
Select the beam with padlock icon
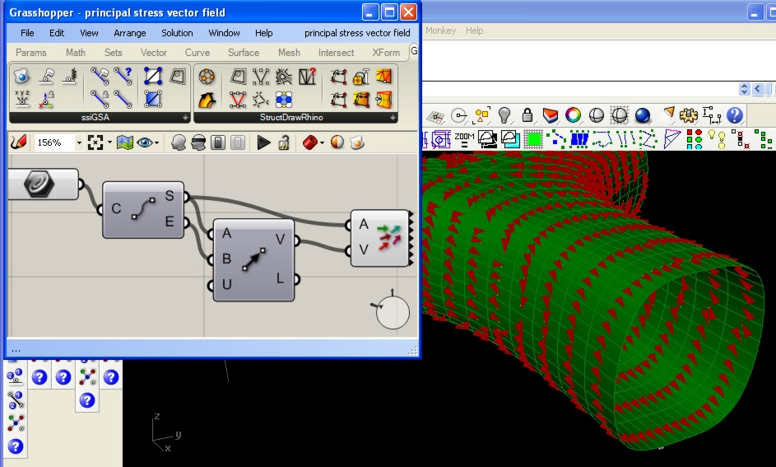(x=100, y=99)
